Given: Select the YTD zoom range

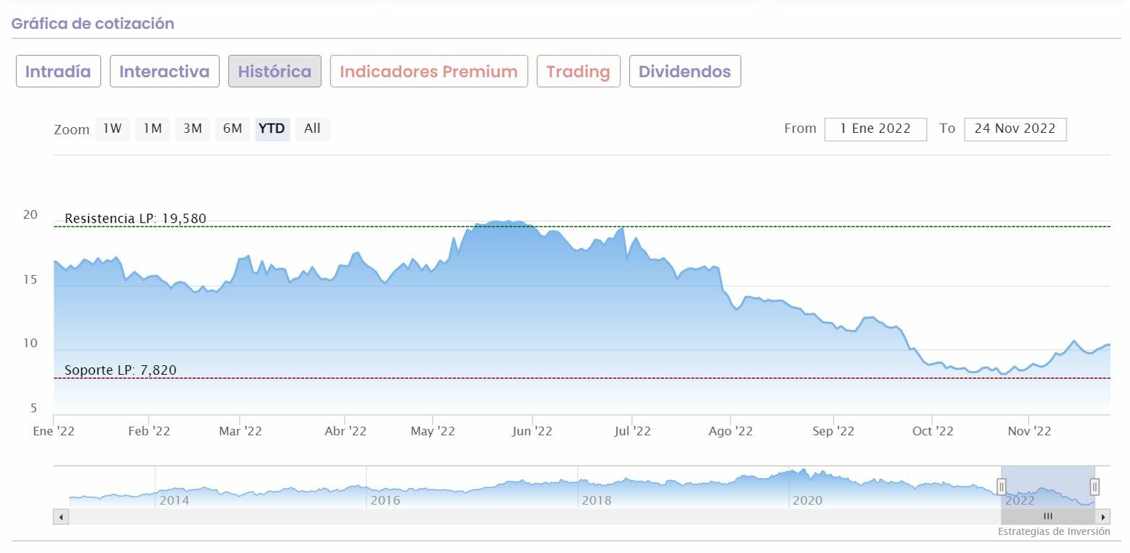Looking at the screenshot, I should (272, 129).
